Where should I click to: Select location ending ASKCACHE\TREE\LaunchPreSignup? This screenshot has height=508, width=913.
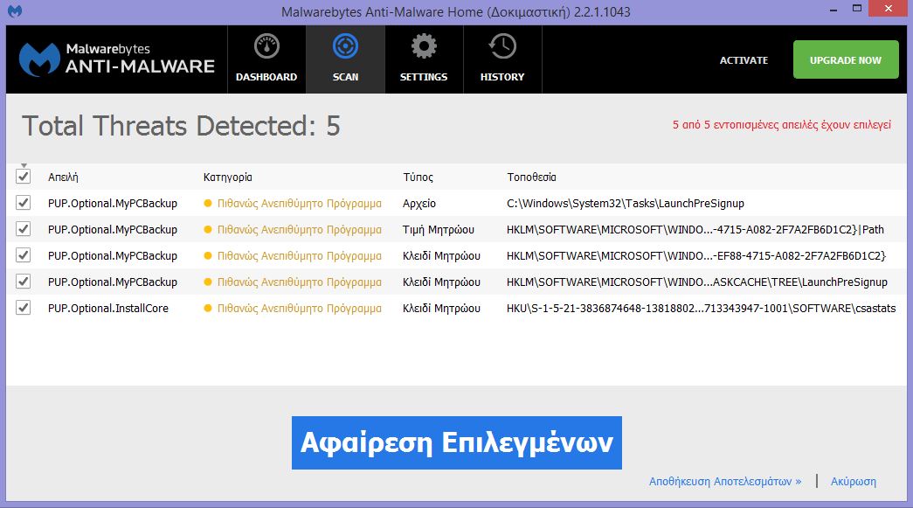(x=697, y=282)
